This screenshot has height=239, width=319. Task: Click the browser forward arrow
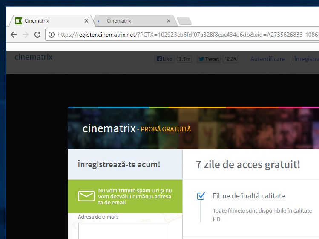click(26, 35)
